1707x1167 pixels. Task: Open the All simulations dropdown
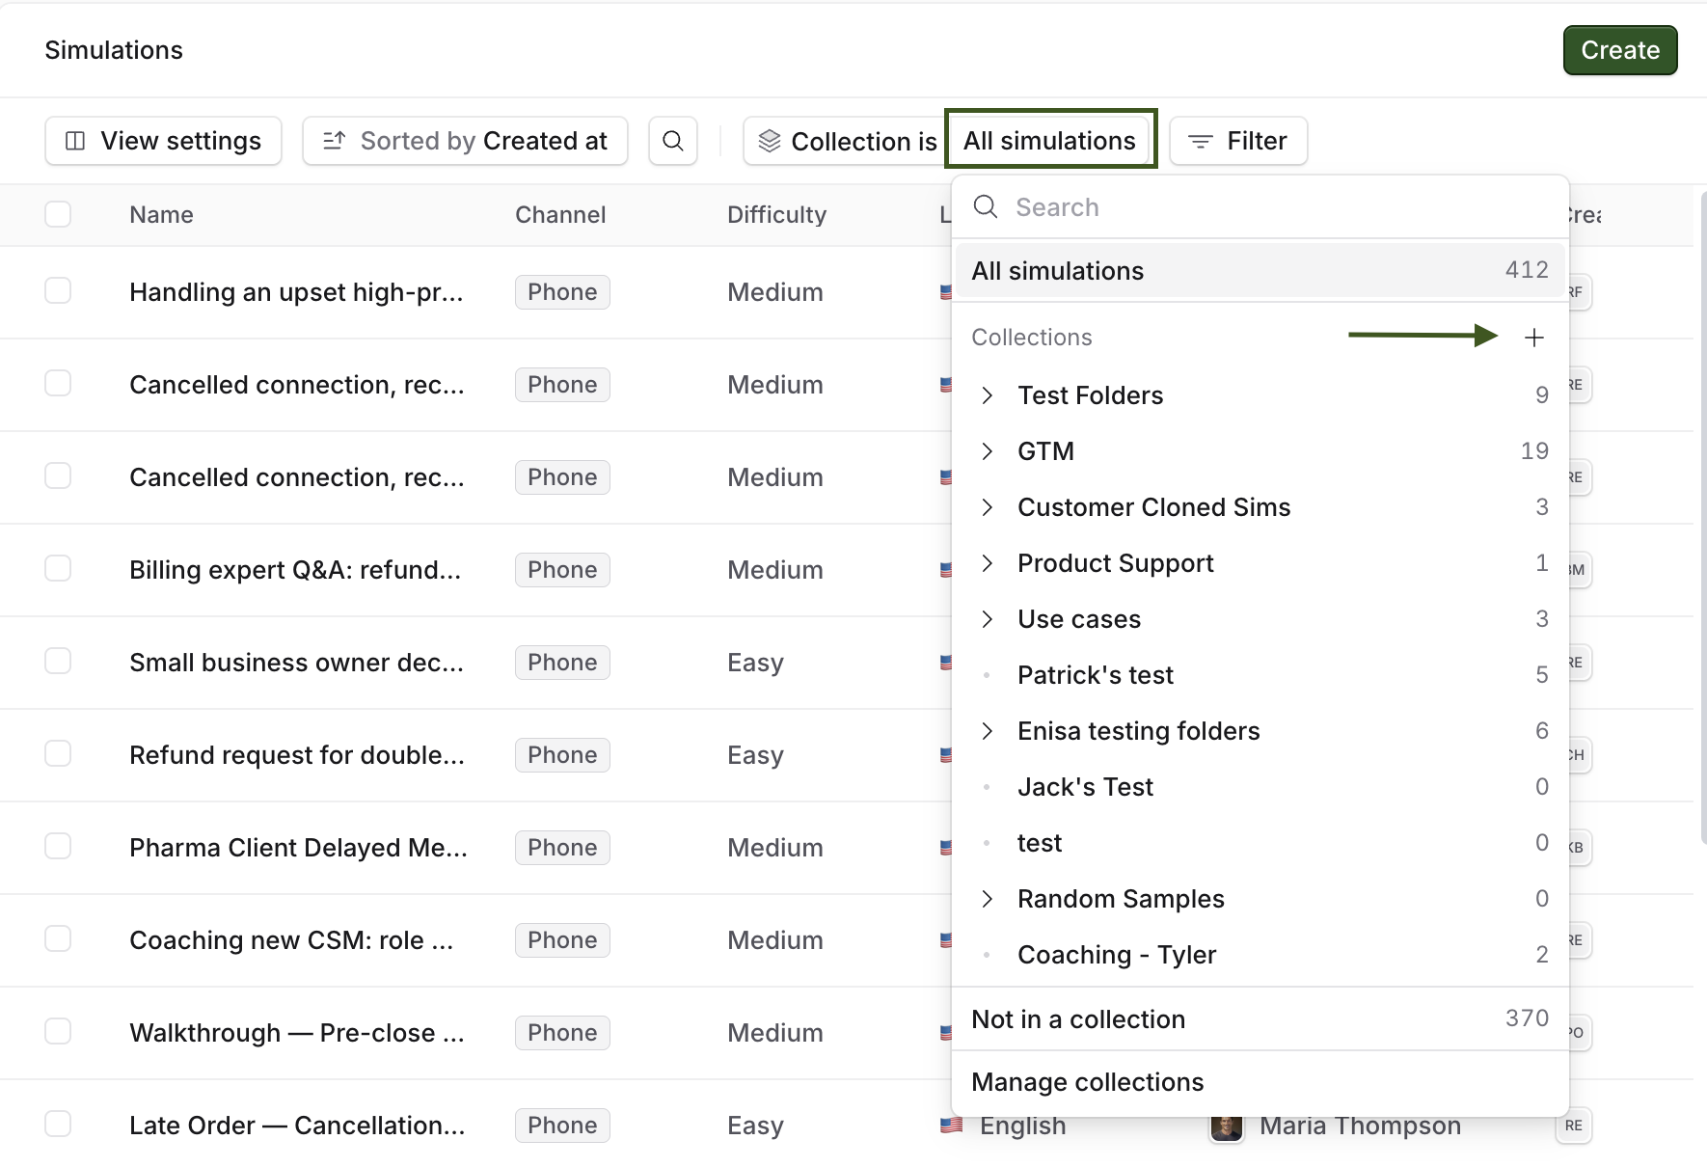(x=1050, y=141)
